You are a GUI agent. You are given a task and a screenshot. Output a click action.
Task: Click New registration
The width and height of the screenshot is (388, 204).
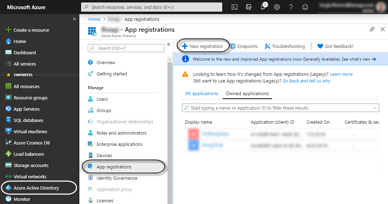coord(202,46)
